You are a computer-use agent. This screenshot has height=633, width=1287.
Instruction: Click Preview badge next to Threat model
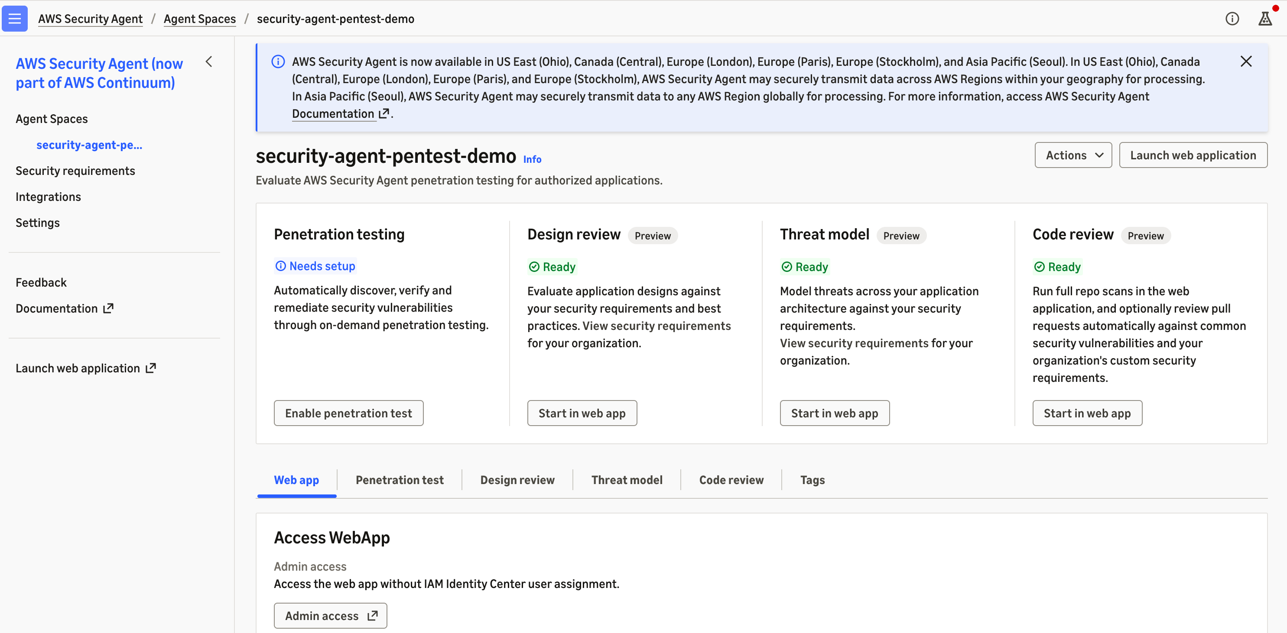901,236
